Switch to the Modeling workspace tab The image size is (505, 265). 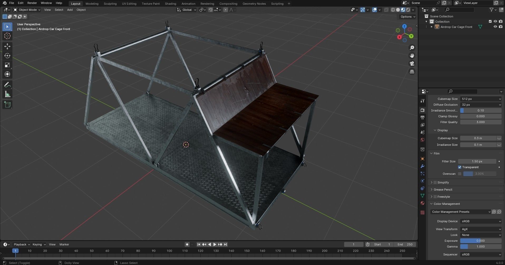[x=92, y=4]
